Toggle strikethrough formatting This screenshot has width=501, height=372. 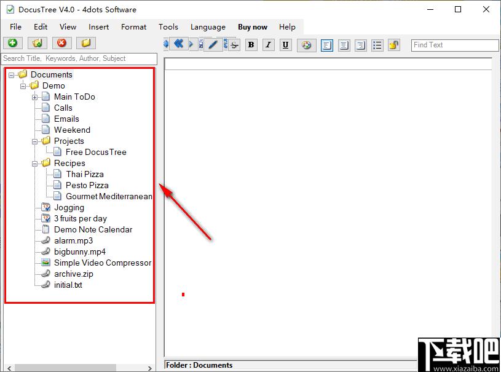tap(235, 45)
